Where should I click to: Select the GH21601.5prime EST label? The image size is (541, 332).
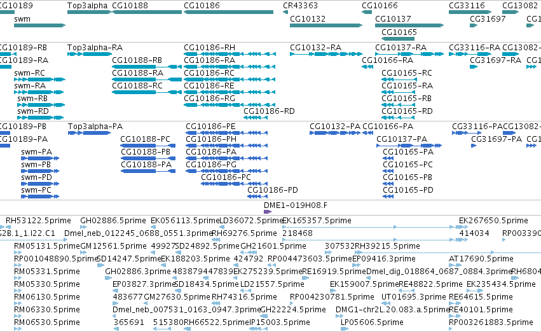[273, 246]
